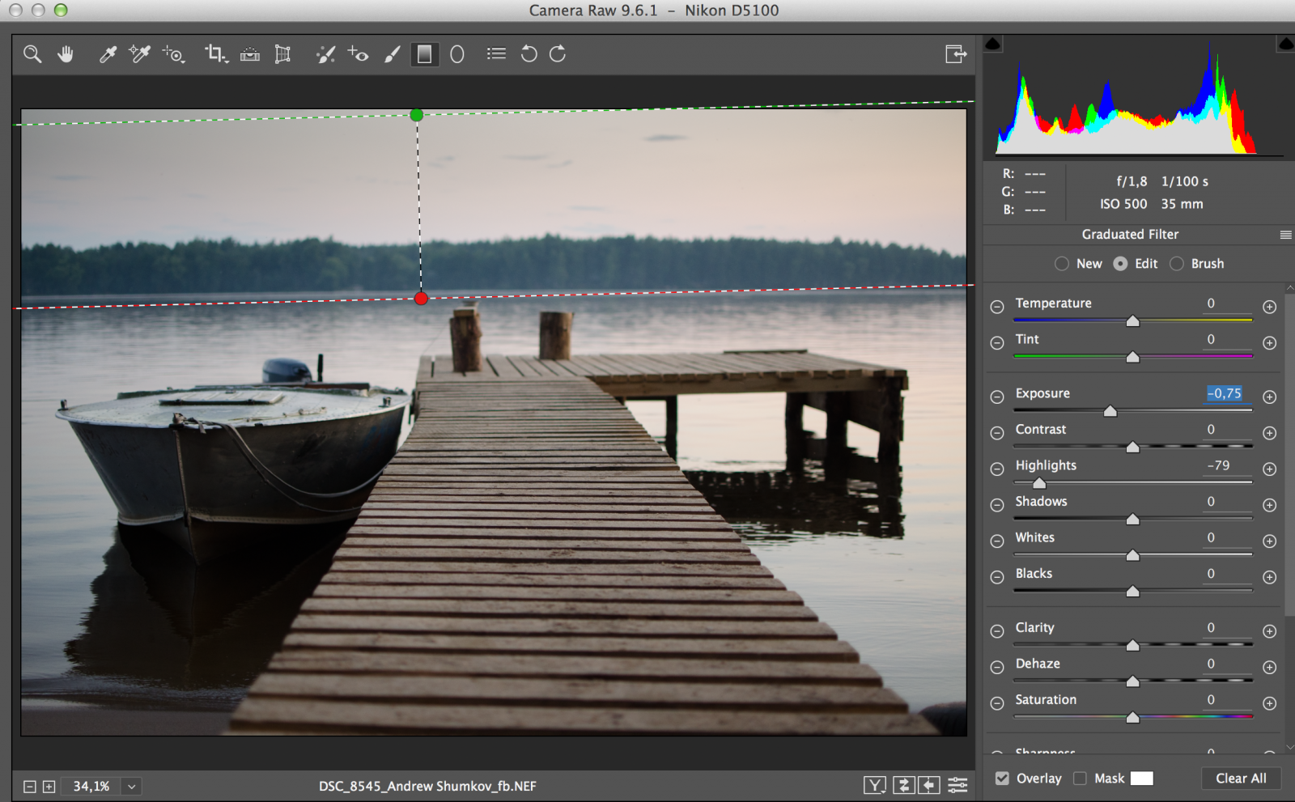1295x802 pixels.
Task: Select the Radial Filter tool
Action: point(457,54)
